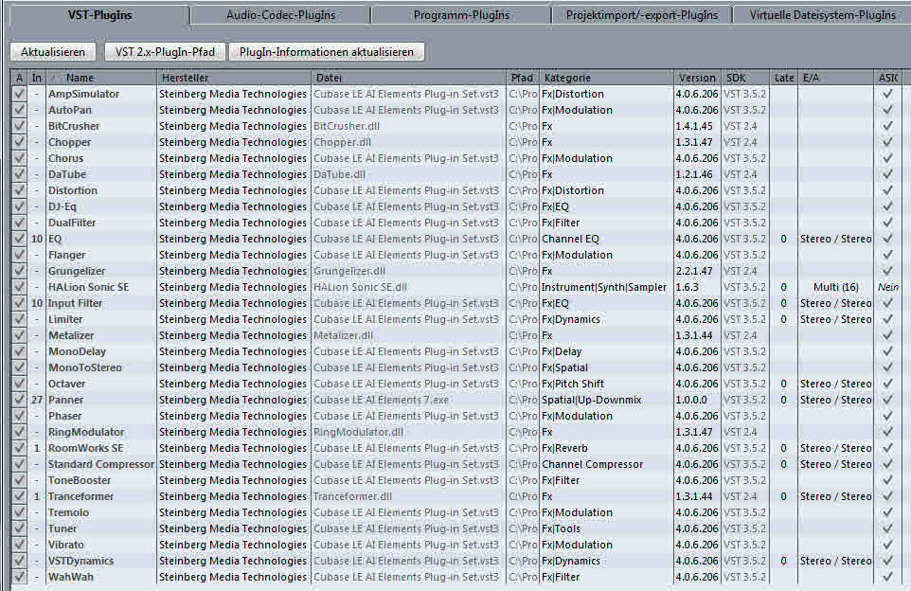Screen dimensions: 911x591
Task: Sort by the Version column header
Action: point(697,78)
